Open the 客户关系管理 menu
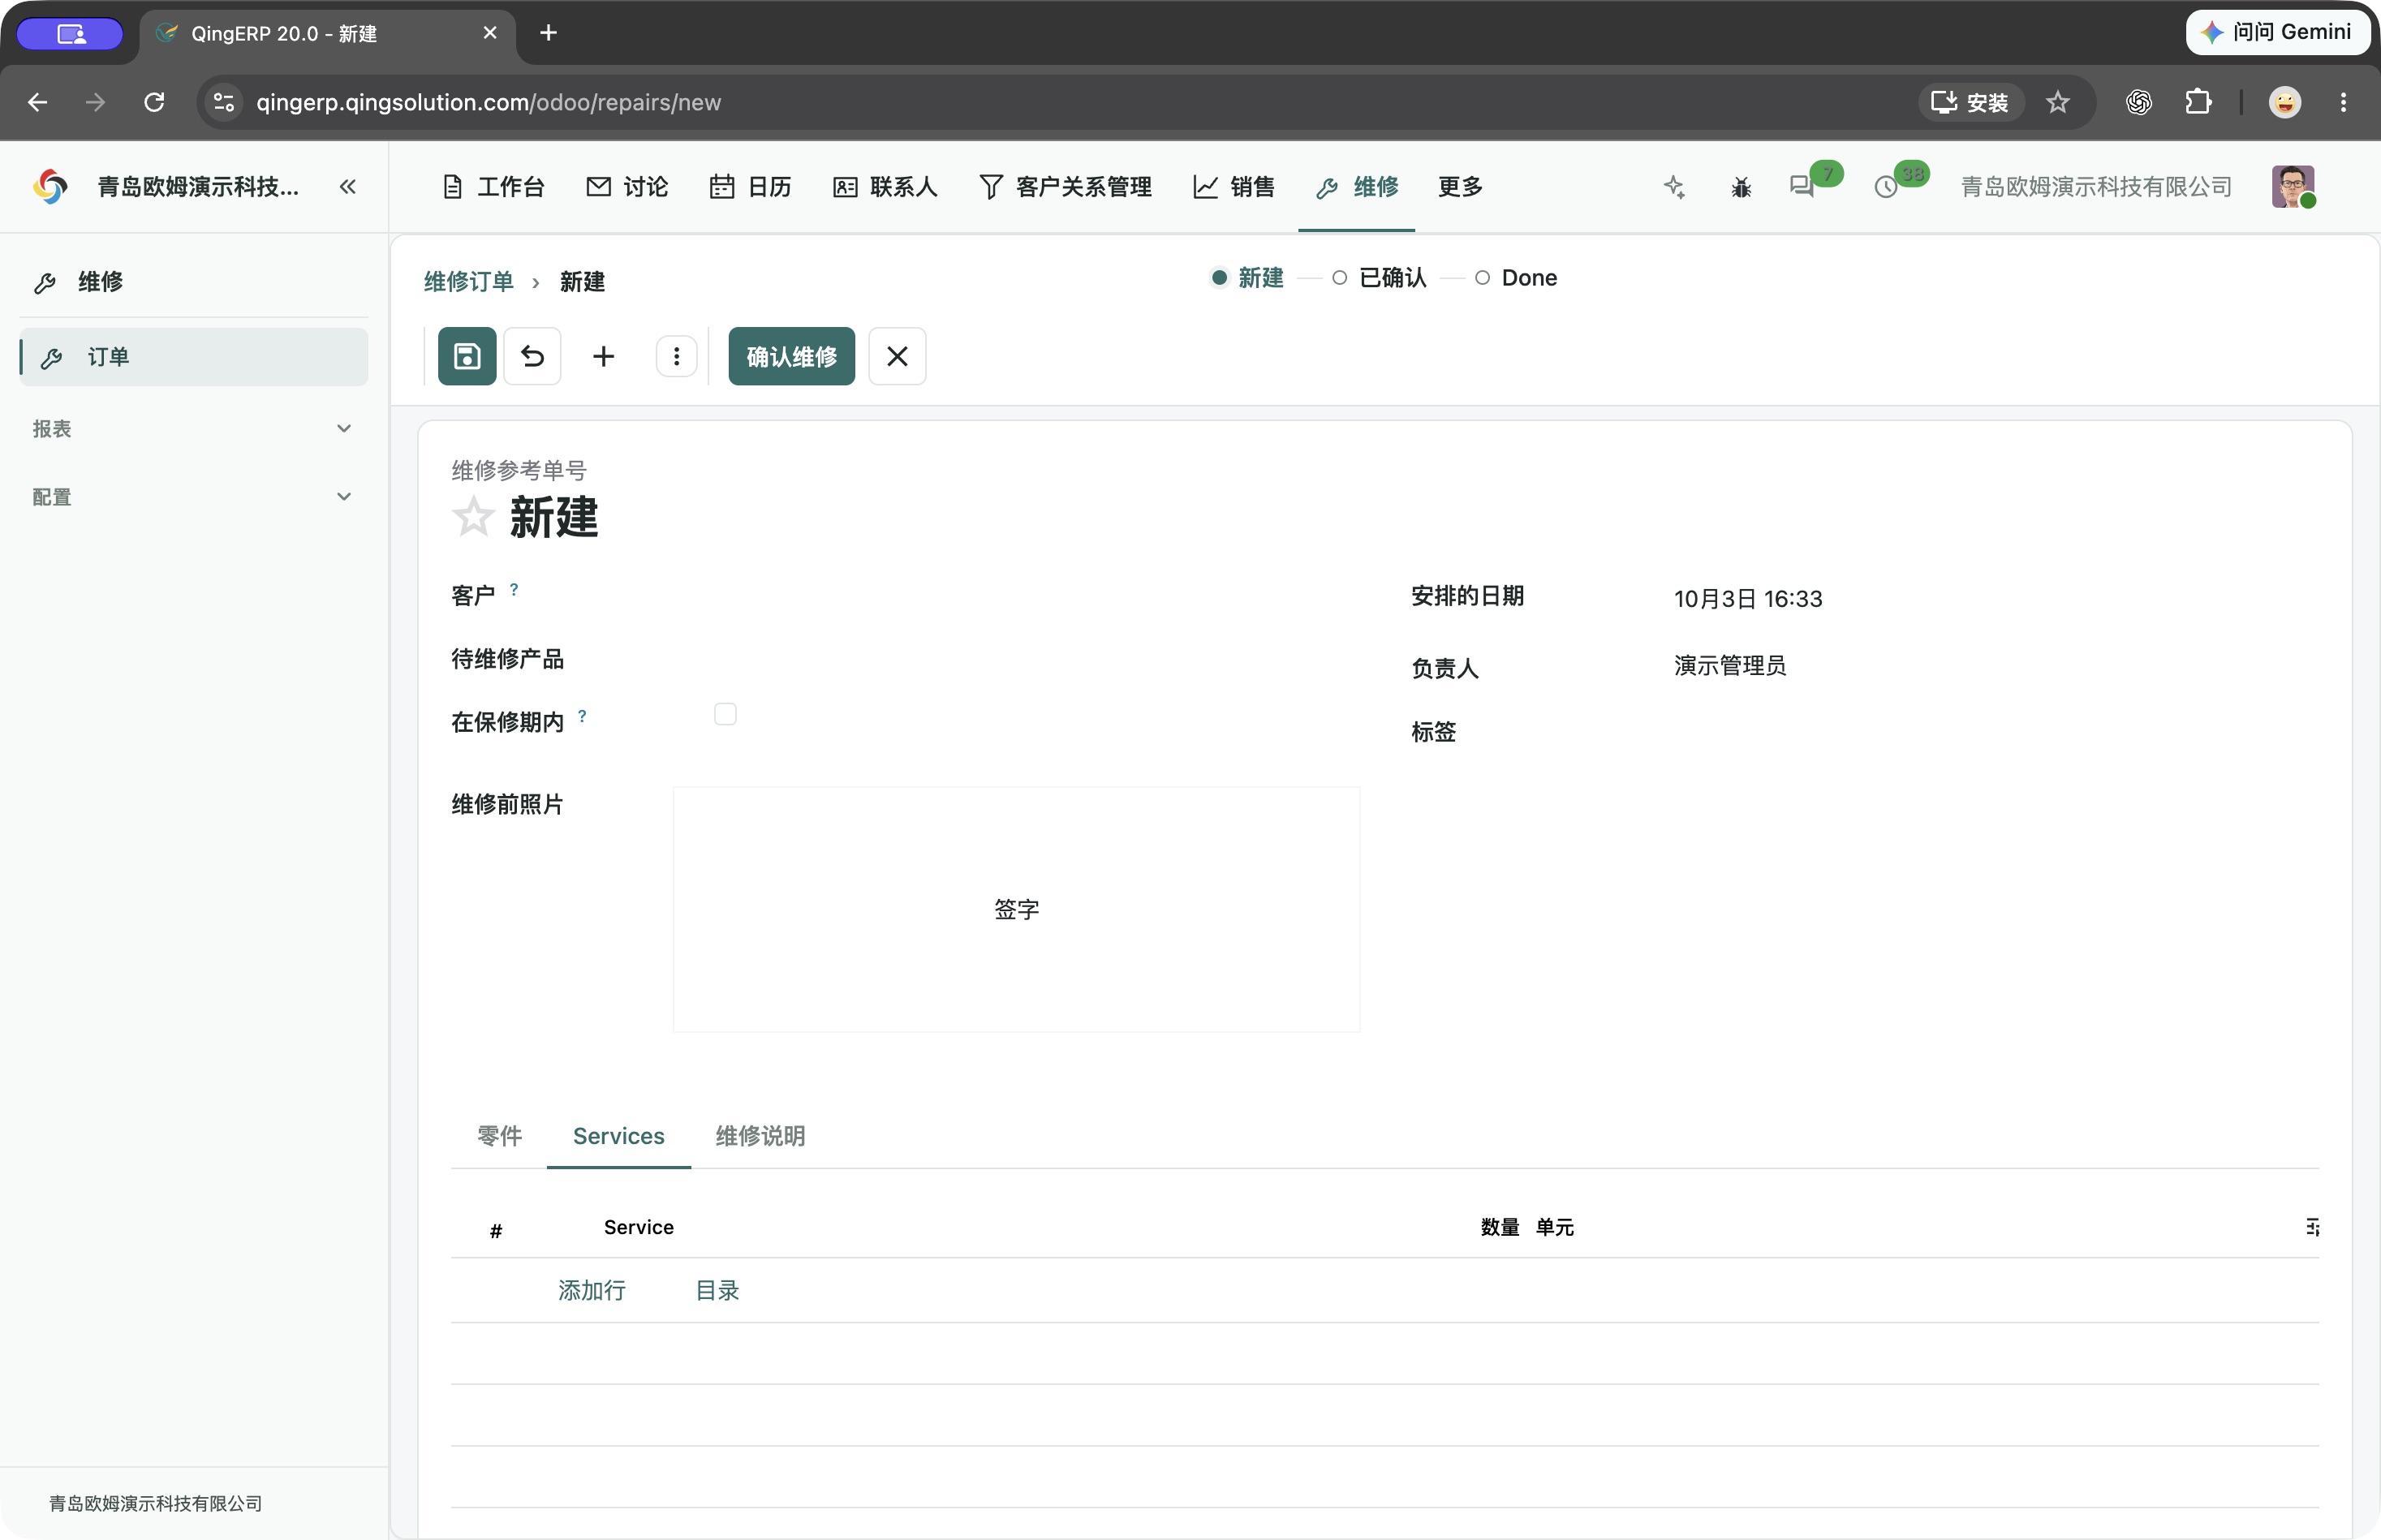Screen dimensions: 2381x1540 pyautogui.click(x=1065, y=187)
